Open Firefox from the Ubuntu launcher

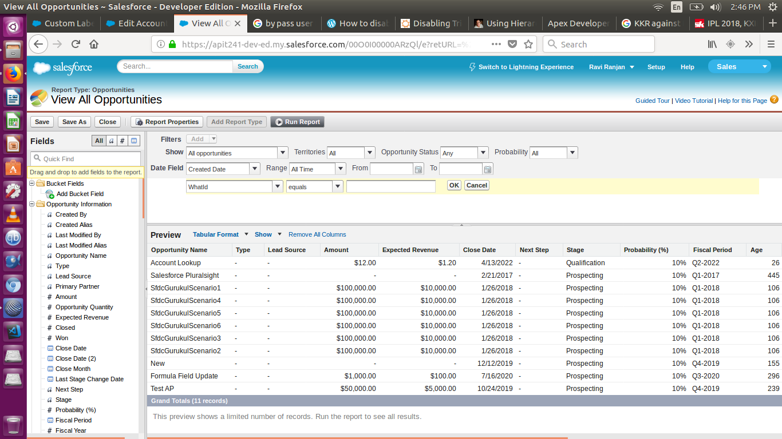(13, 74)
